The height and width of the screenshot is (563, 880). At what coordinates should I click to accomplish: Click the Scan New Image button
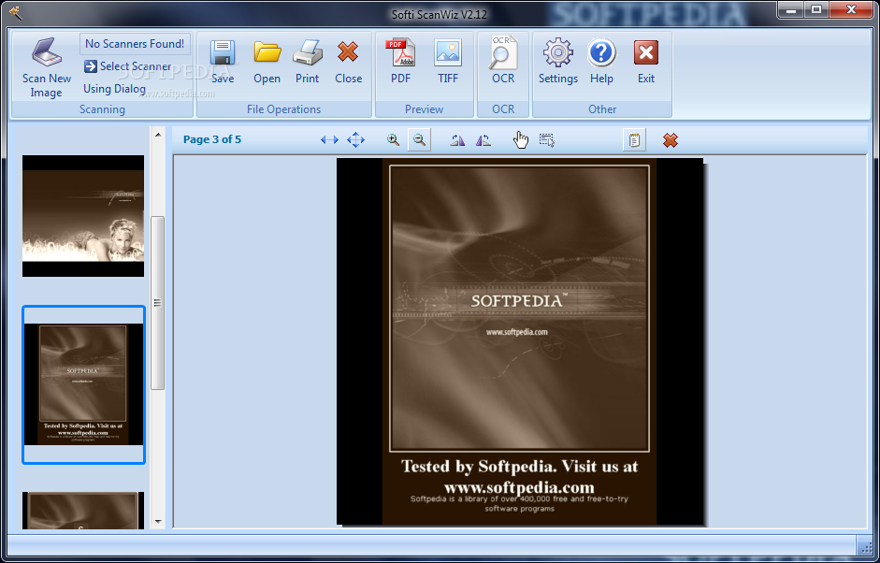coord(46,68)
